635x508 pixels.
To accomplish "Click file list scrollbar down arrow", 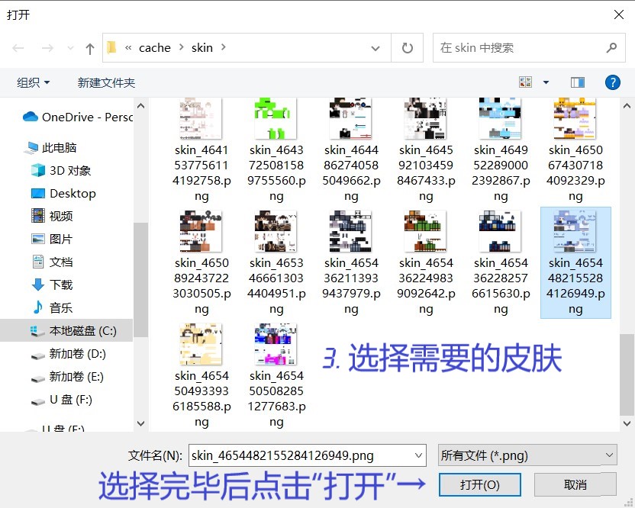I will point(627,423).
